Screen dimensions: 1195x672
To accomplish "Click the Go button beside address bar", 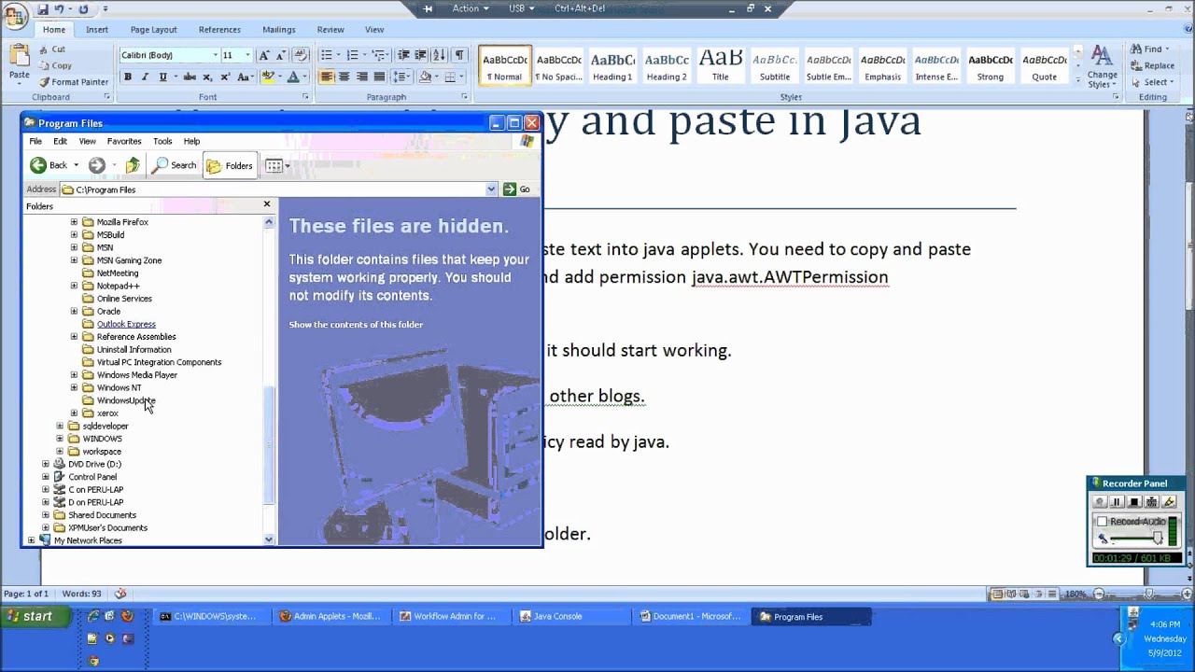I will pos(517,189).
